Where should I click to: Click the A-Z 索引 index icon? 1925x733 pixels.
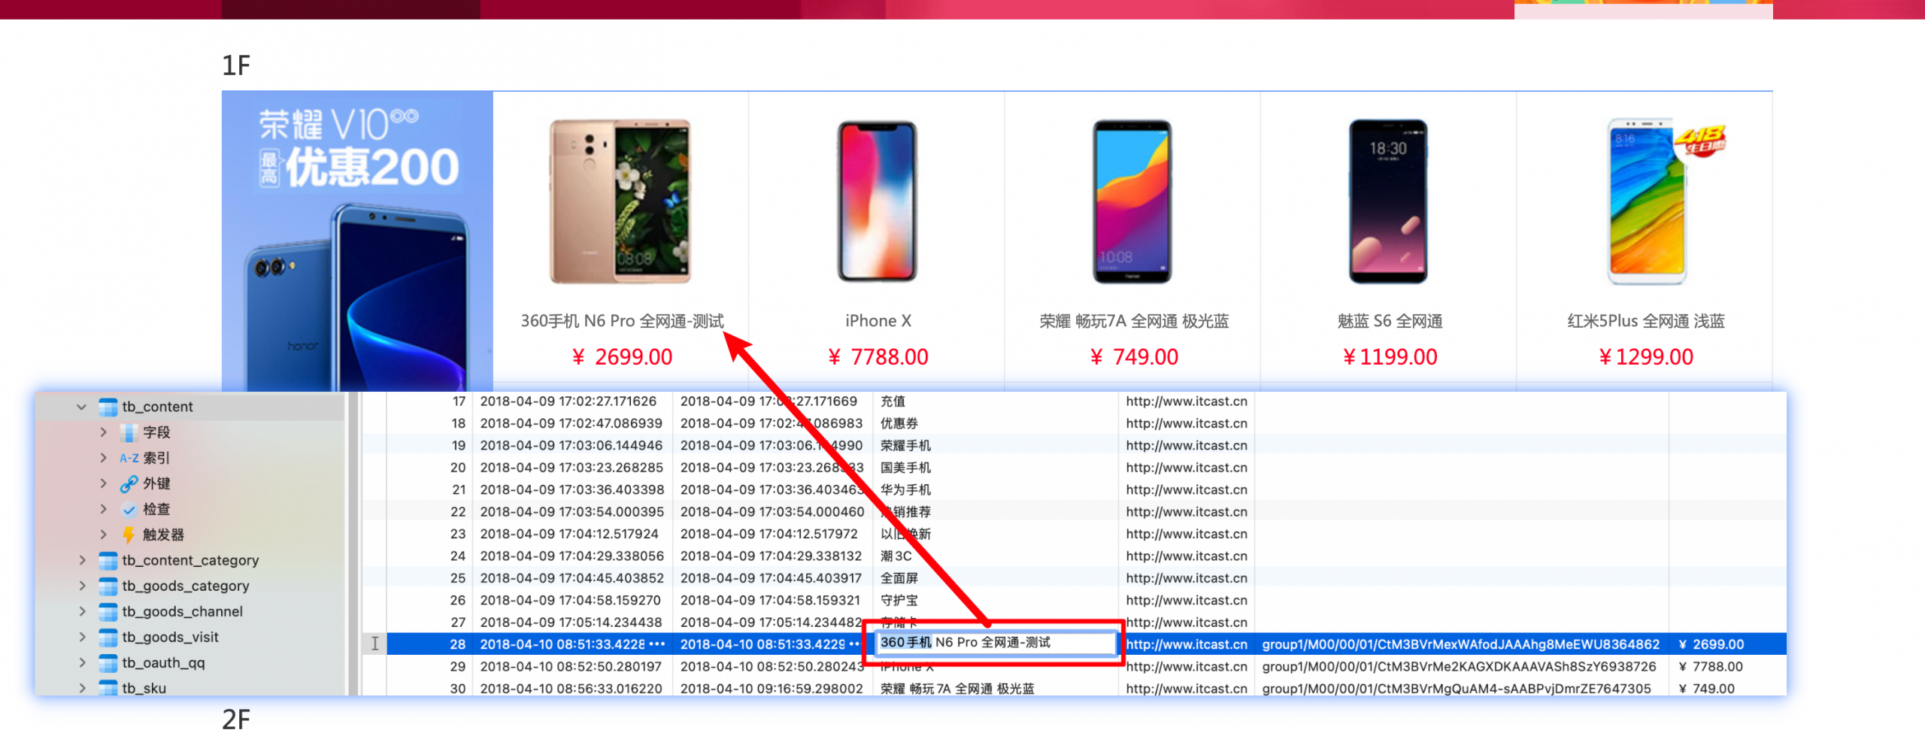pyautogui.click(x=129, y=458)
